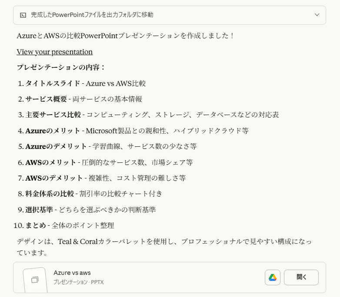Save the file to Google Drive

(x=273, y=277)
